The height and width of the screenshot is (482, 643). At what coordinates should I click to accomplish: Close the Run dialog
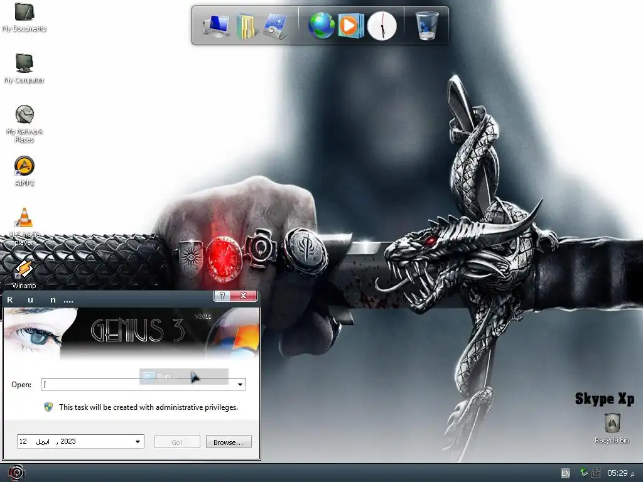pyautogui.click(x=243, y=296)
